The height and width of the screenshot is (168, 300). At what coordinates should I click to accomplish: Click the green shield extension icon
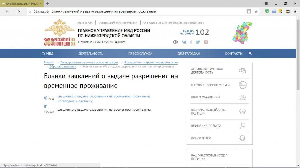(x=267, y=11)
